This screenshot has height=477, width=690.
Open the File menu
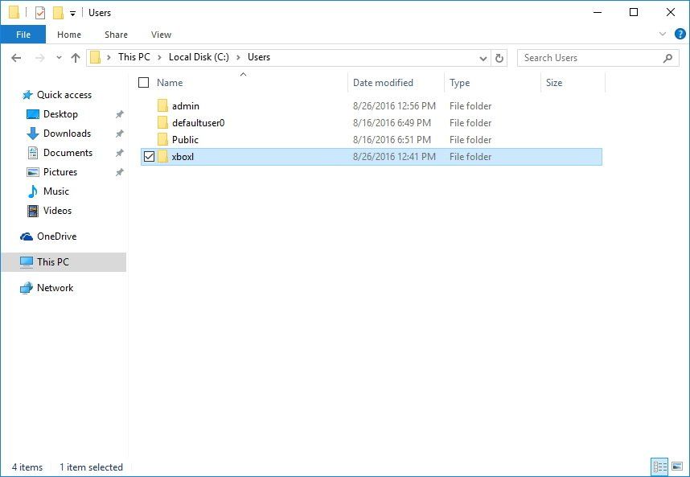(x=23, y=35)
